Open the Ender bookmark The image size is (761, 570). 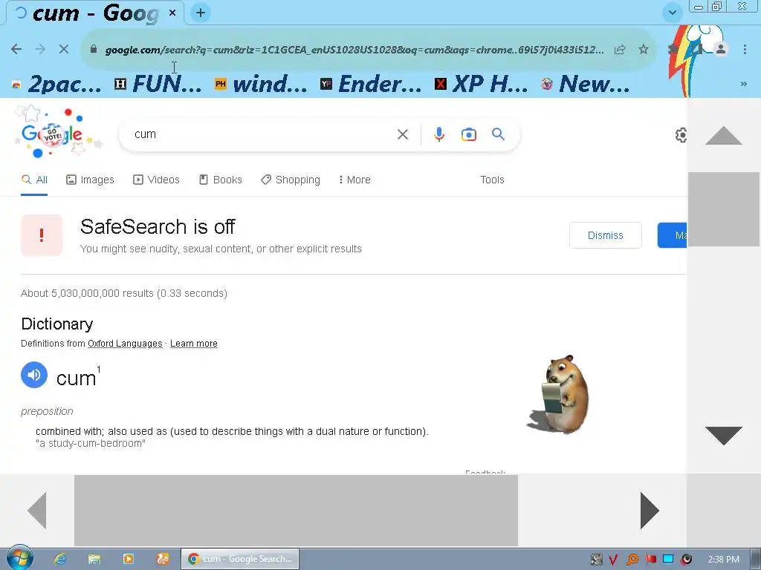(371, 85)
